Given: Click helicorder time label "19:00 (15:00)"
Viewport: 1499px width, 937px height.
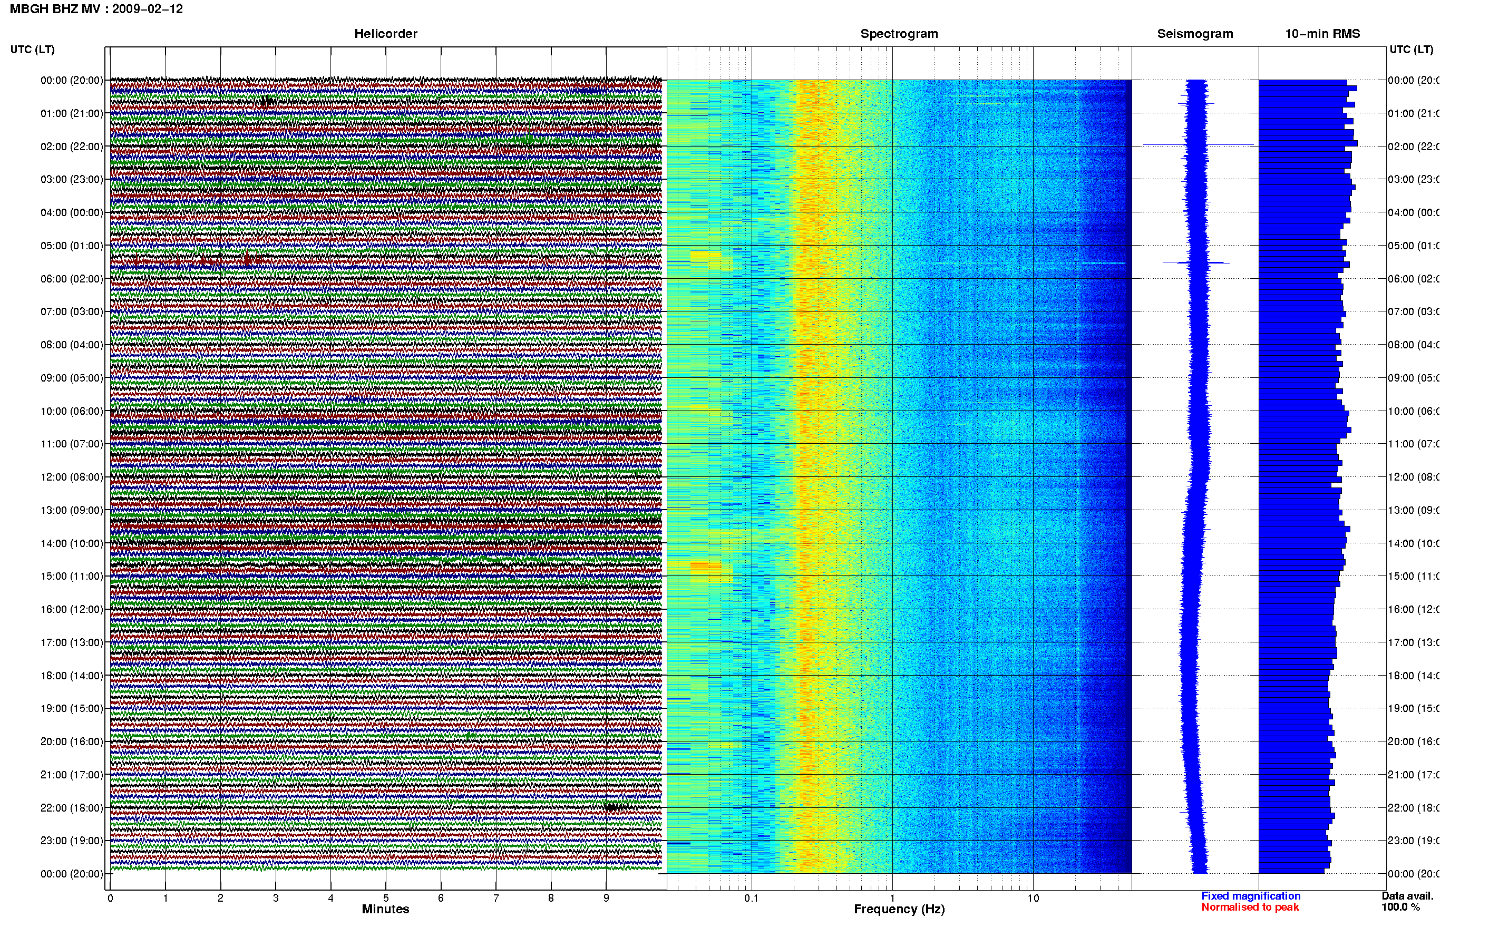Looking at the screenshot, I should (72, 708).
